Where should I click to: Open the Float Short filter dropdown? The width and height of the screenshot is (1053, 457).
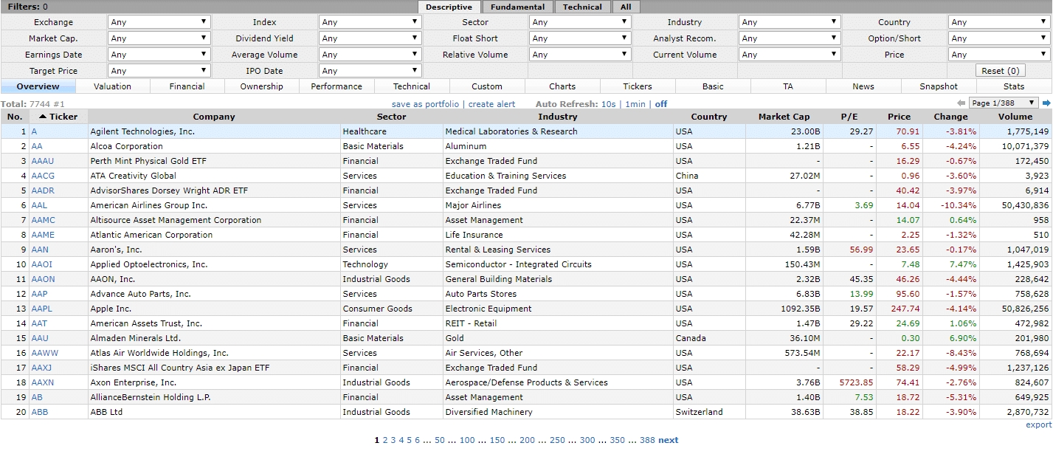click(x=580, y=38)
